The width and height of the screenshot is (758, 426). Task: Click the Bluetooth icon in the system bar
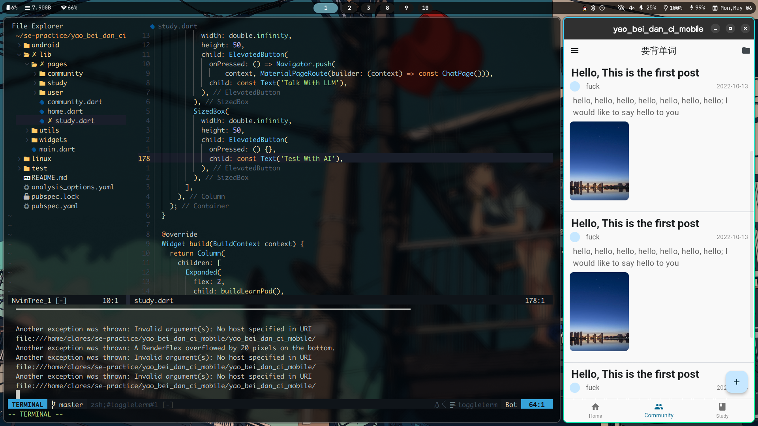pos(593,7)
